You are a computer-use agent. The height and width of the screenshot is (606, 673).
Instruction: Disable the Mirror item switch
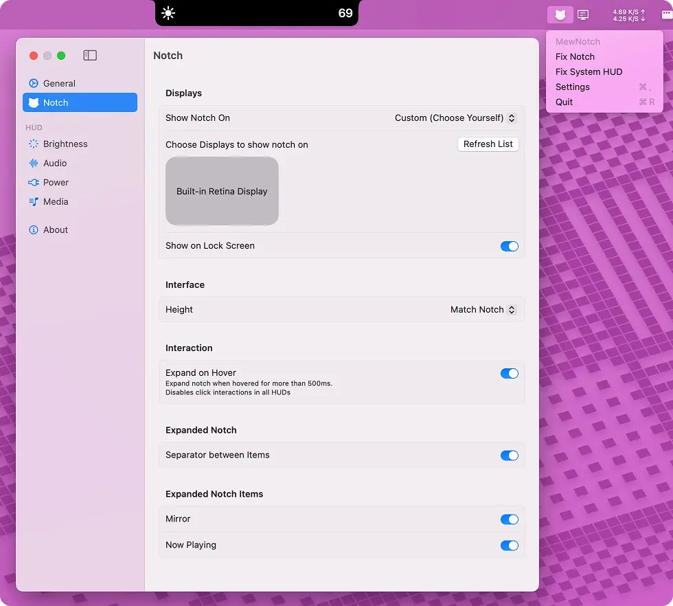(x=510, y=519)
